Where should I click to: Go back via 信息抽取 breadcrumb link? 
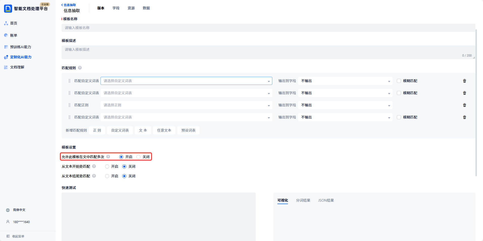(70, 5)
